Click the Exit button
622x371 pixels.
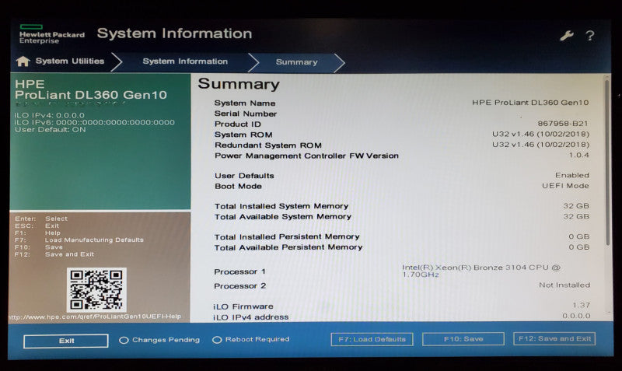point(66,341)
